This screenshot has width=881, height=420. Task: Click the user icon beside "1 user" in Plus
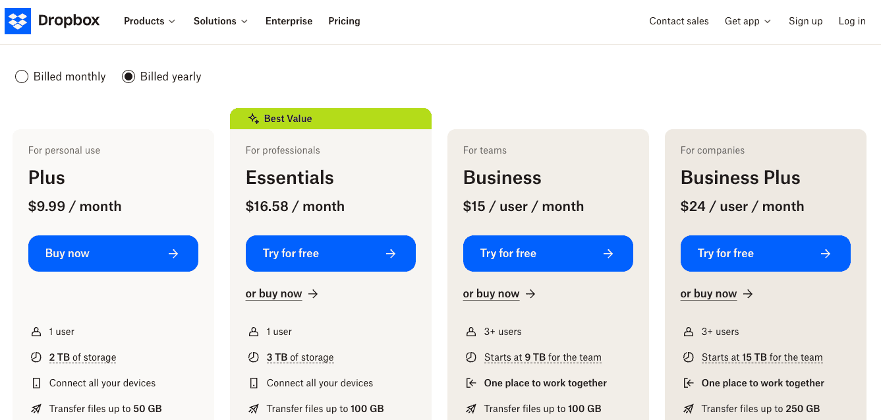click(36, 331)
